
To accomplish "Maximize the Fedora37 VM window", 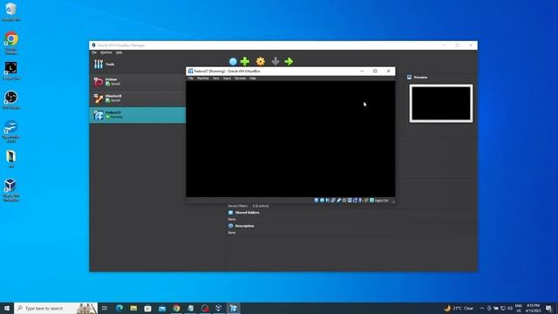I will coord(375,72).
